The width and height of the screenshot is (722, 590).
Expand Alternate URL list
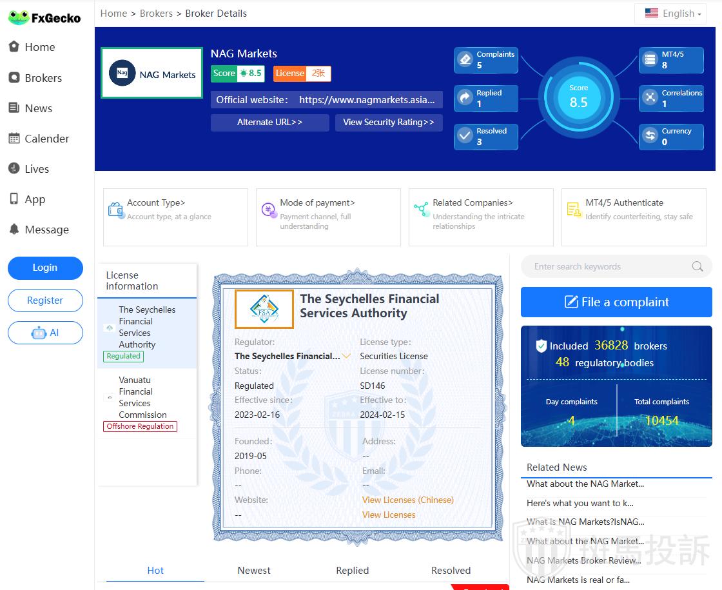click(x=269, y=123)
